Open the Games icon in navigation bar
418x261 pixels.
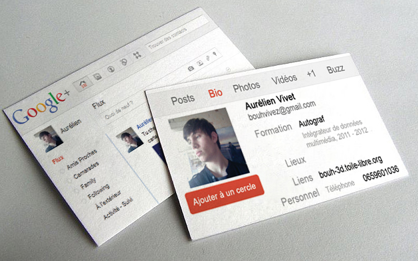138,55
